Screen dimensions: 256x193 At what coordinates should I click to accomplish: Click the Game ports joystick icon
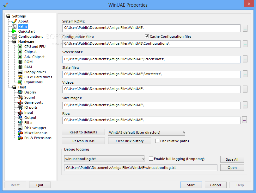[20, 102]
